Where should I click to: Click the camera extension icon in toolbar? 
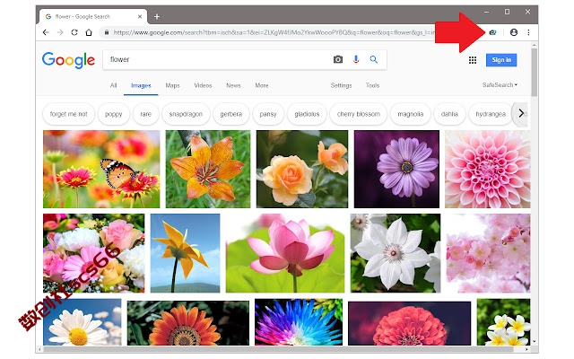[x=492, y=32]
